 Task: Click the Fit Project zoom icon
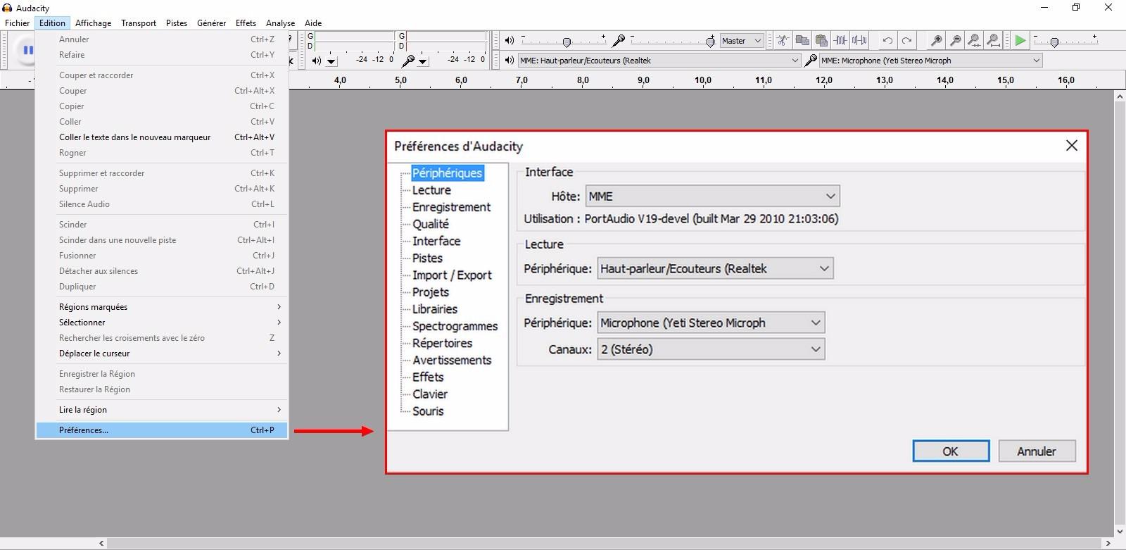[993, 41]
